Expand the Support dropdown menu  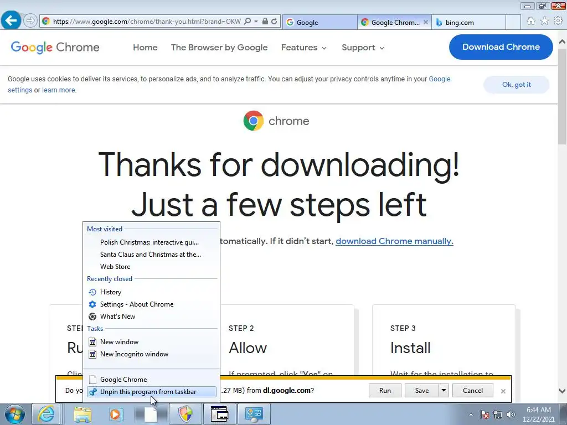tap(363, 48)
